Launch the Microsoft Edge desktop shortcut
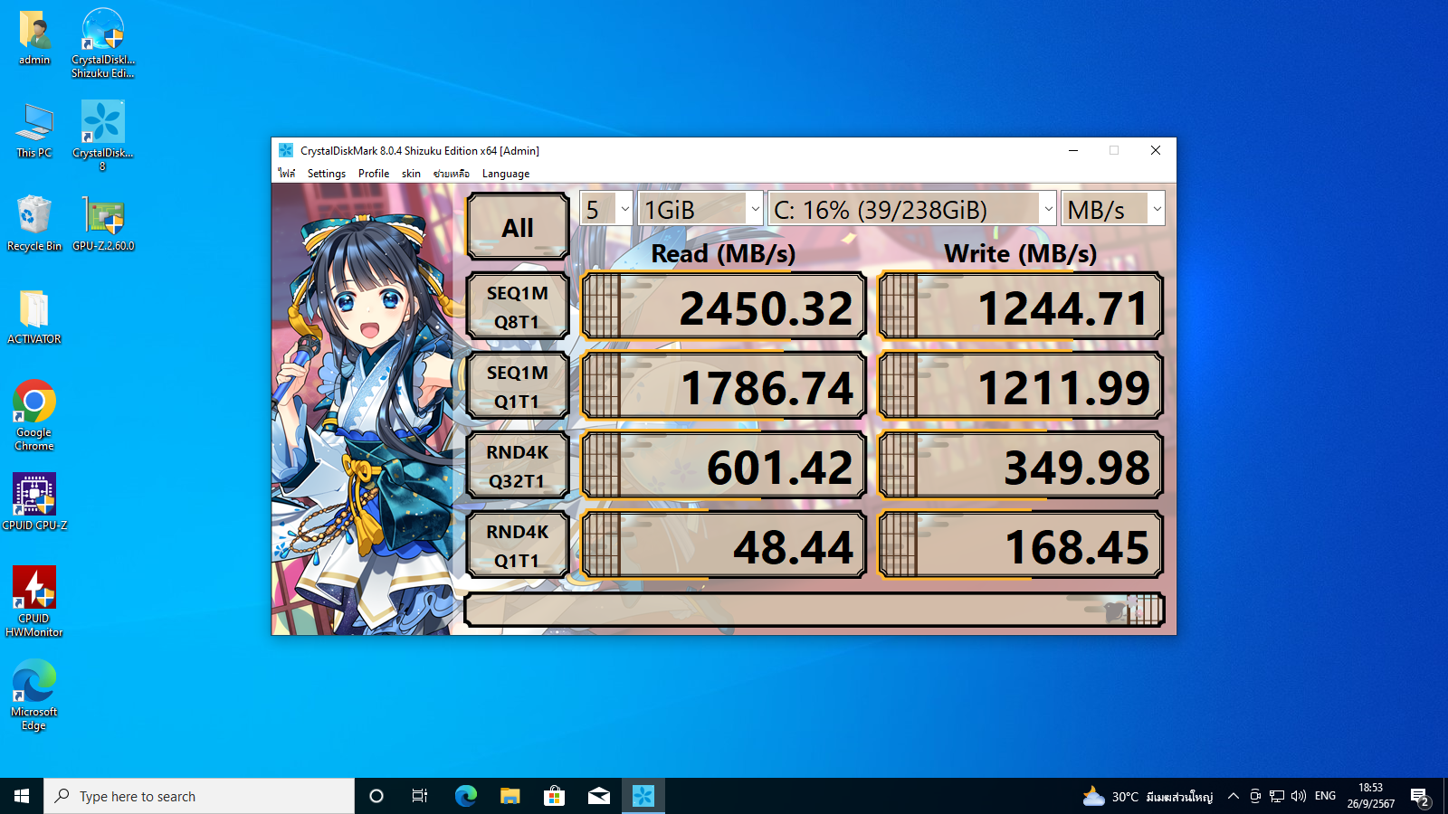The width and height of the screenshot is (1448, 814). point(34,695)
